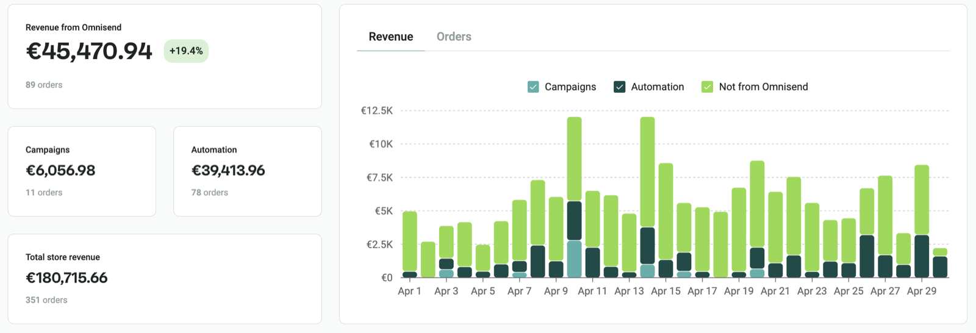This screenshot has width=976, height=333.
Task: Click the €2.5K y-axis label
Action: [379, 245]
